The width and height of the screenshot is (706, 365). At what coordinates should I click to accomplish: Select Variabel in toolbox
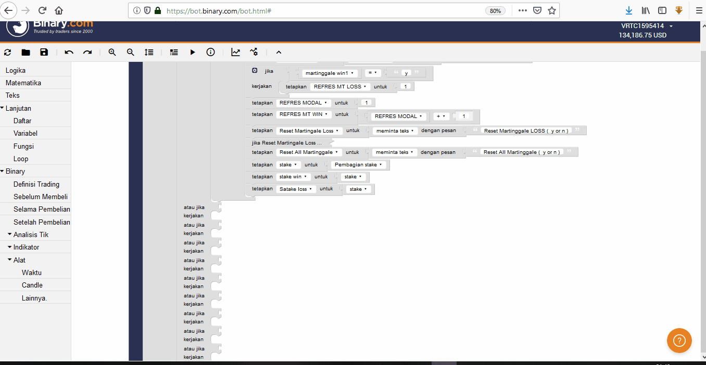coord(35,133)
